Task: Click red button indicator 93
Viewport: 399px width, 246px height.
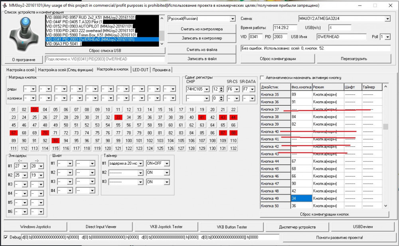Action: click(55, 140)
